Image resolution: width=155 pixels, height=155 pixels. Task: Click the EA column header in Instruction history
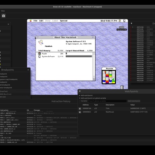(28, 110)
